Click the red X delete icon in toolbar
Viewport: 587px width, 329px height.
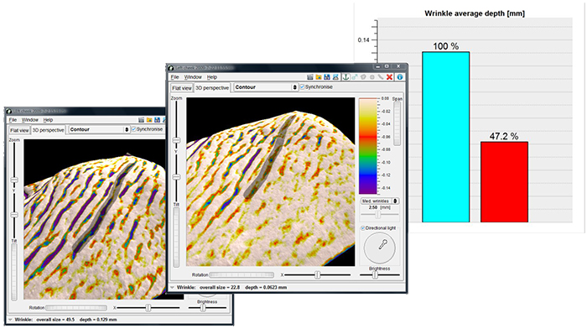pyautogui.click(x=389, y=77)
